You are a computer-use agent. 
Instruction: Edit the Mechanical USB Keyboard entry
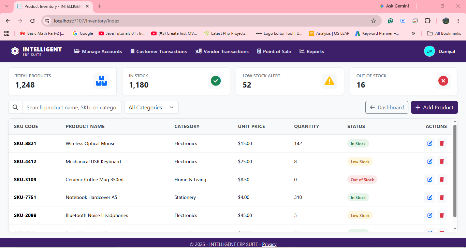pos(430,161)
